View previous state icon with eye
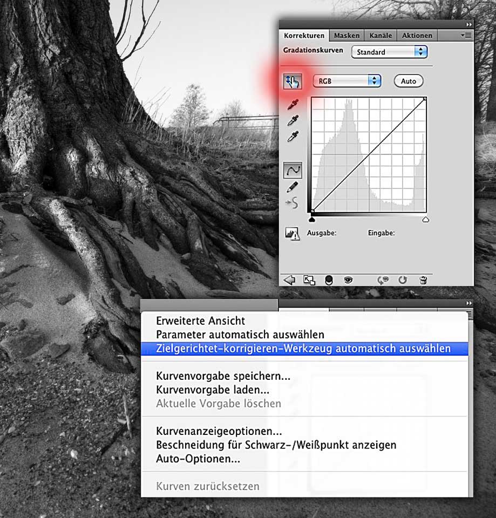 click(383, 280)
